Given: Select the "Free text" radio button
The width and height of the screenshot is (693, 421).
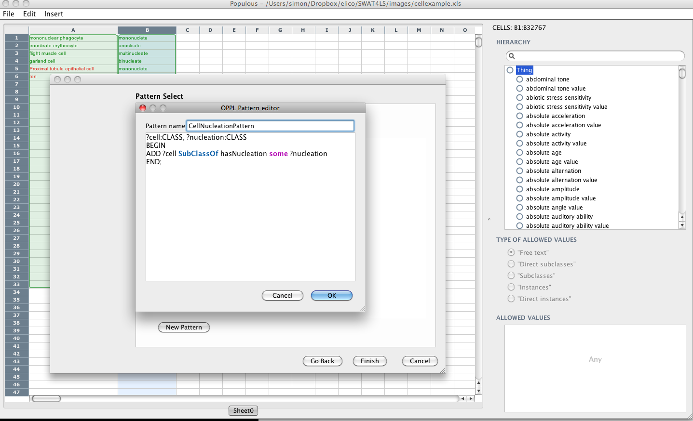Looking at the screenshot, I should (511, 252).
